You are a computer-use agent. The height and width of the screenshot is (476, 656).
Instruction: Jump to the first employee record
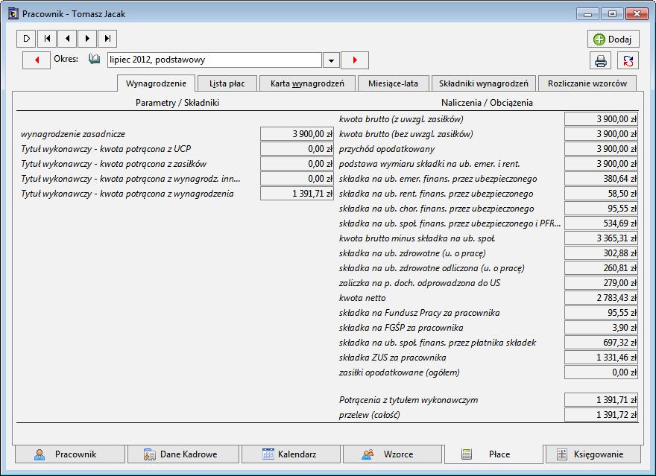pos(47,39)
